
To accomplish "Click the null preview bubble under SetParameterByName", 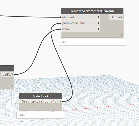I will click(x=92, y=42).
